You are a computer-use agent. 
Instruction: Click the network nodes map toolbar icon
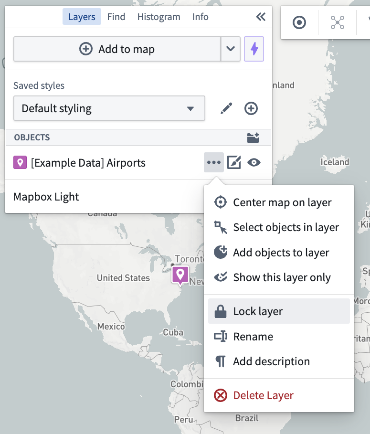point(338,22)
